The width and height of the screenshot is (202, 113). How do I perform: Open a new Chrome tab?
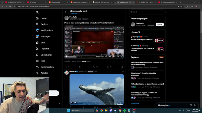181,2
